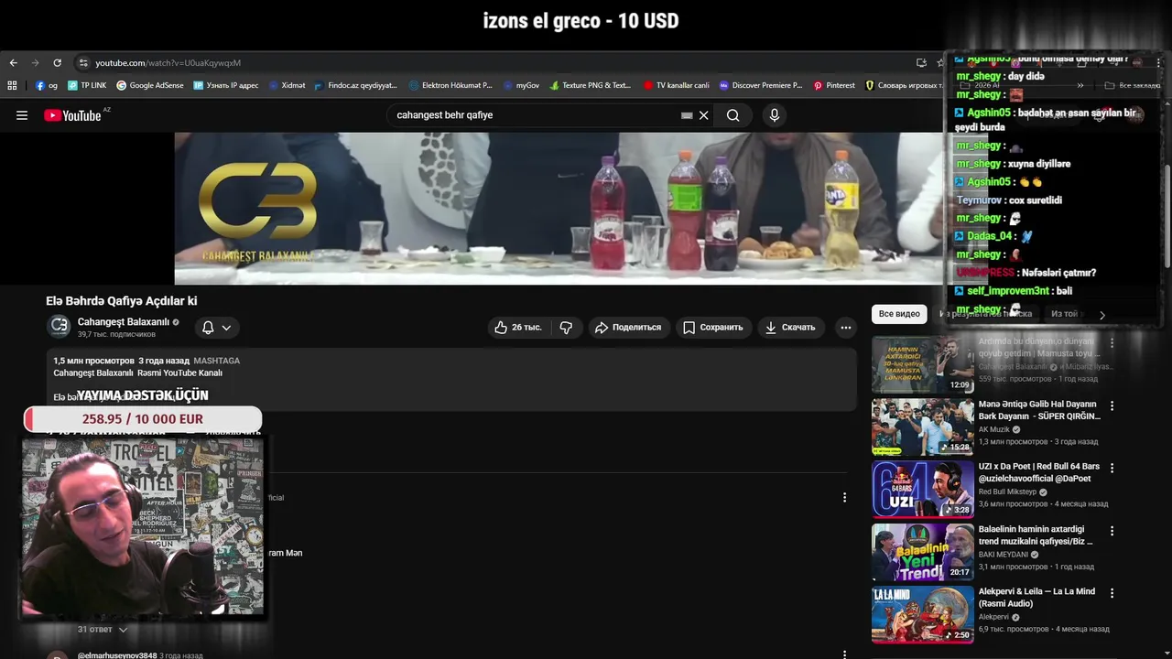Image resolution: width=1172 pixels, height=659 pixels.
Task: Open the TP LINK bookmark
Action: (87, 85)
